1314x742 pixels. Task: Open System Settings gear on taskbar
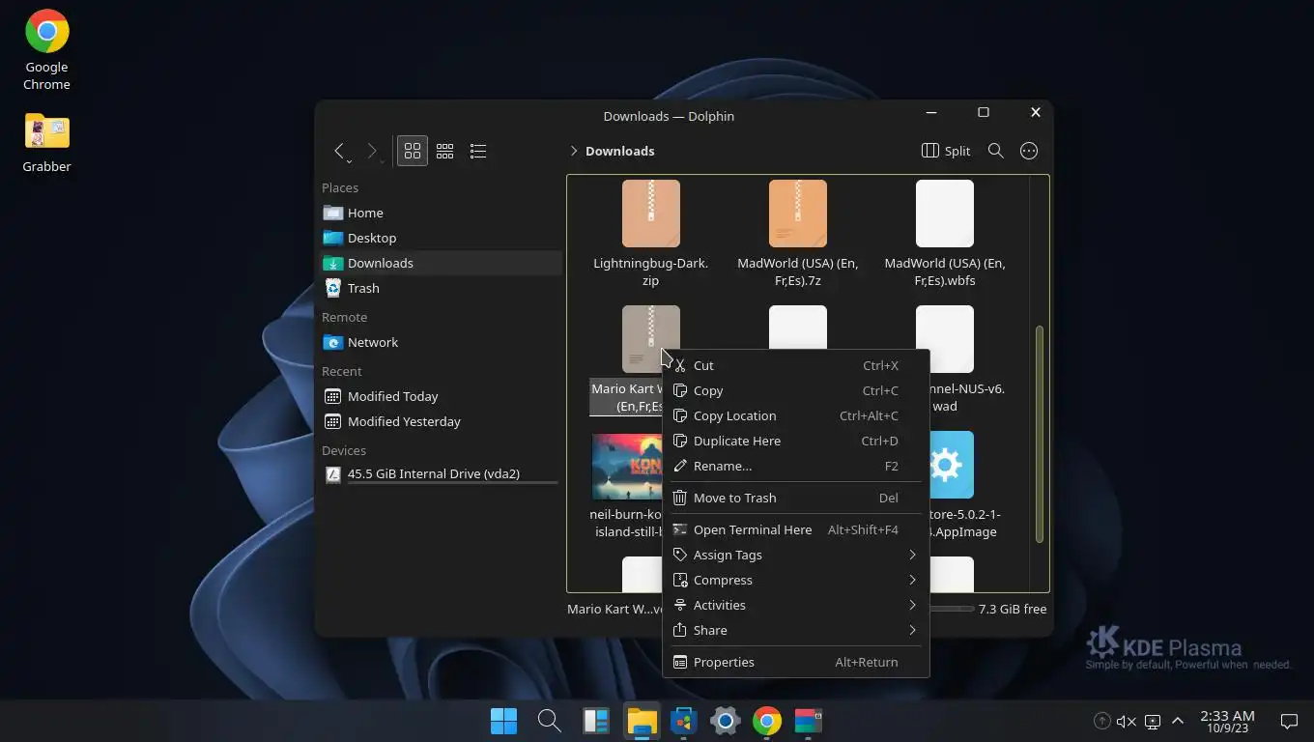click(726, 721)
